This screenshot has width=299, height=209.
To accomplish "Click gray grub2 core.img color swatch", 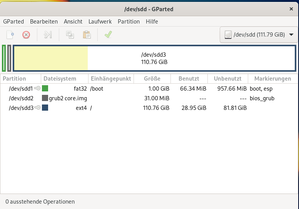I will click(45, 98).
